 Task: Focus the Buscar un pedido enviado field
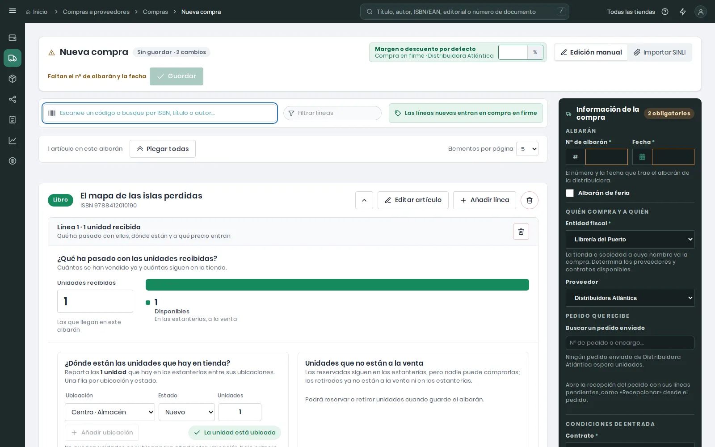(630, 343)
